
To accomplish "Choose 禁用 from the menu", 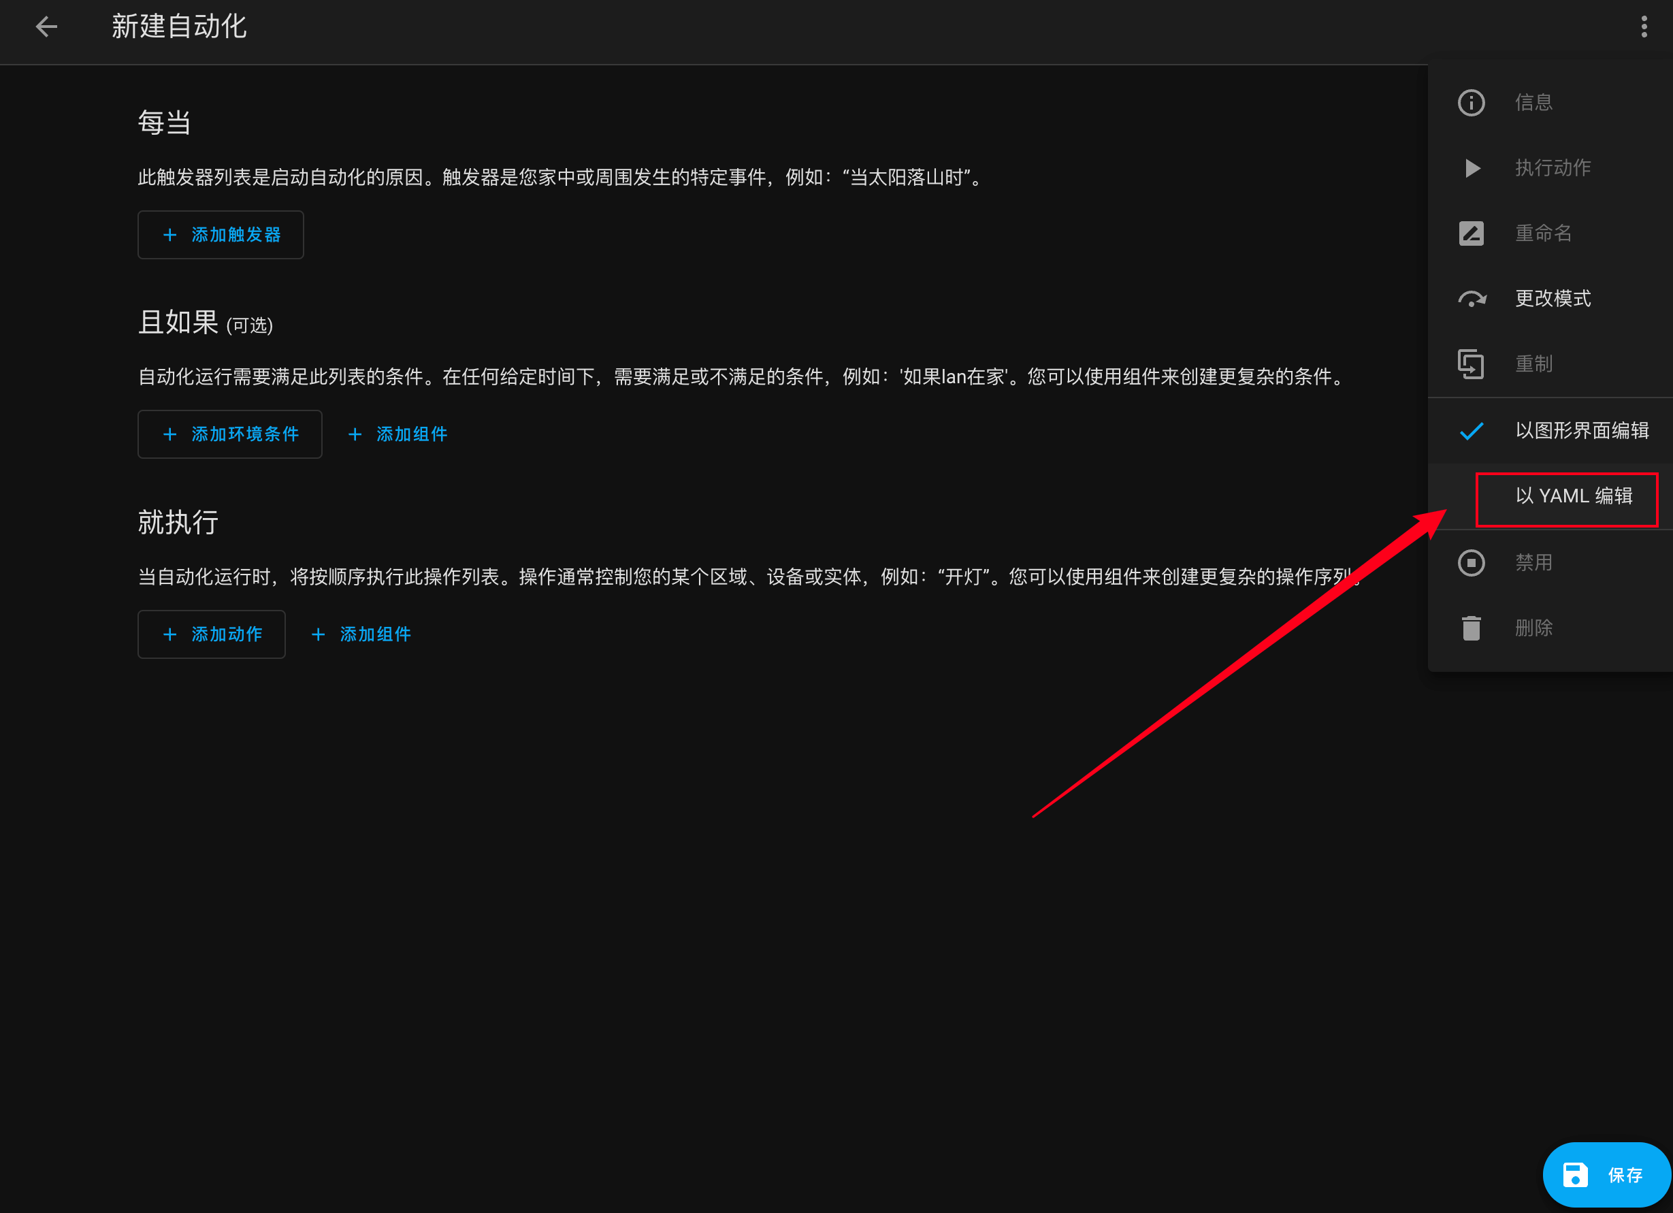I will click(x=1550, y=563).
